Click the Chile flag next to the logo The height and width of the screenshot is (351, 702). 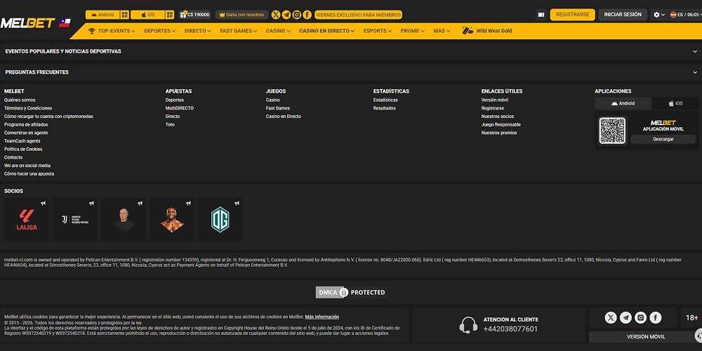coord(65,23)
